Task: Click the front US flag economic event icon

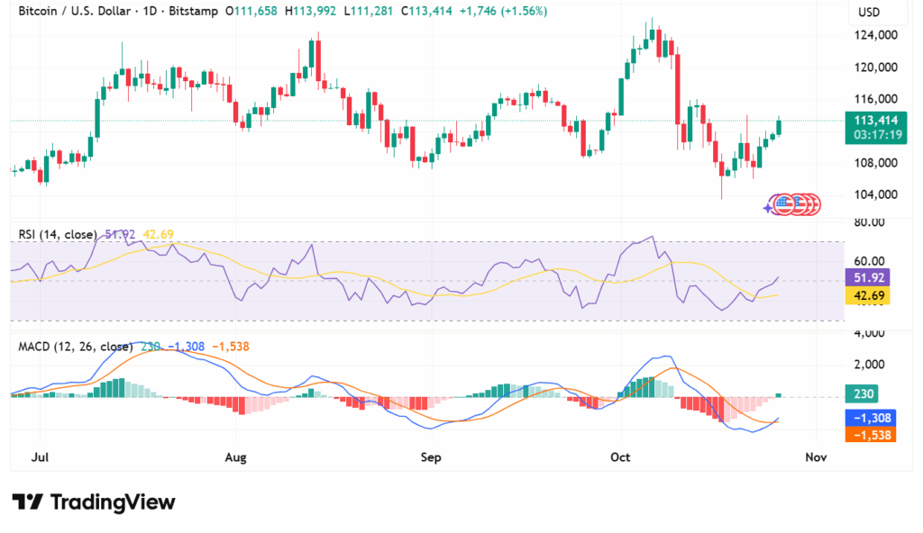Action: click(x=782, y=204)
